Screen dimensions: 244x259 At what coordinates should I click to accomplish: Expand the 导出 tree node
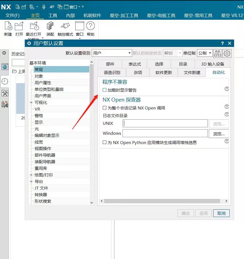tap(31, 181)
